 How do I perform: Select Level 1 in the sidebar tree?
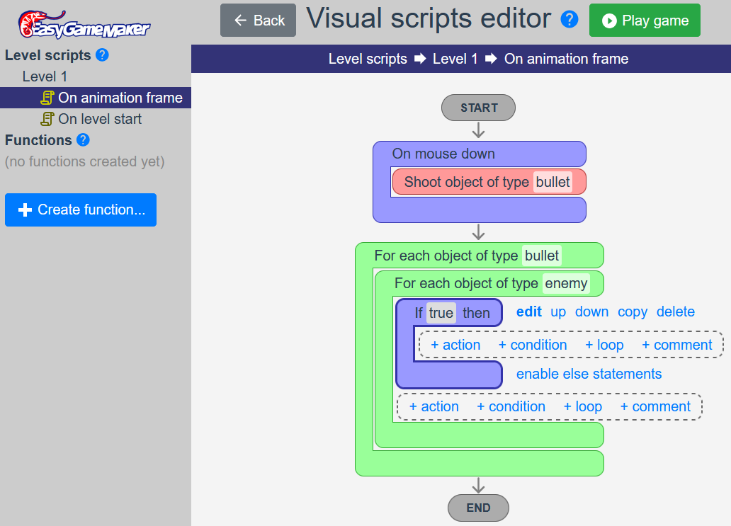coord(45,76)
